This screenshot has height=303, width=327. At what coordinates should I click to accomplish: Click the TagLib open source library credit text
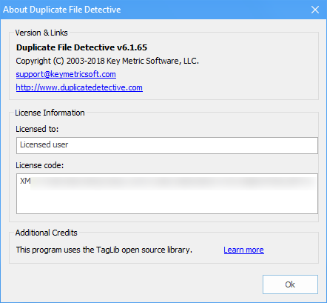[104, 250]
